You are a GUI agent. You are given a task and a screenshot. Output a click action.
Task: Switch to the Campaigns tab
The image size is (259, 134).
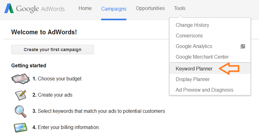coord(114,9)
